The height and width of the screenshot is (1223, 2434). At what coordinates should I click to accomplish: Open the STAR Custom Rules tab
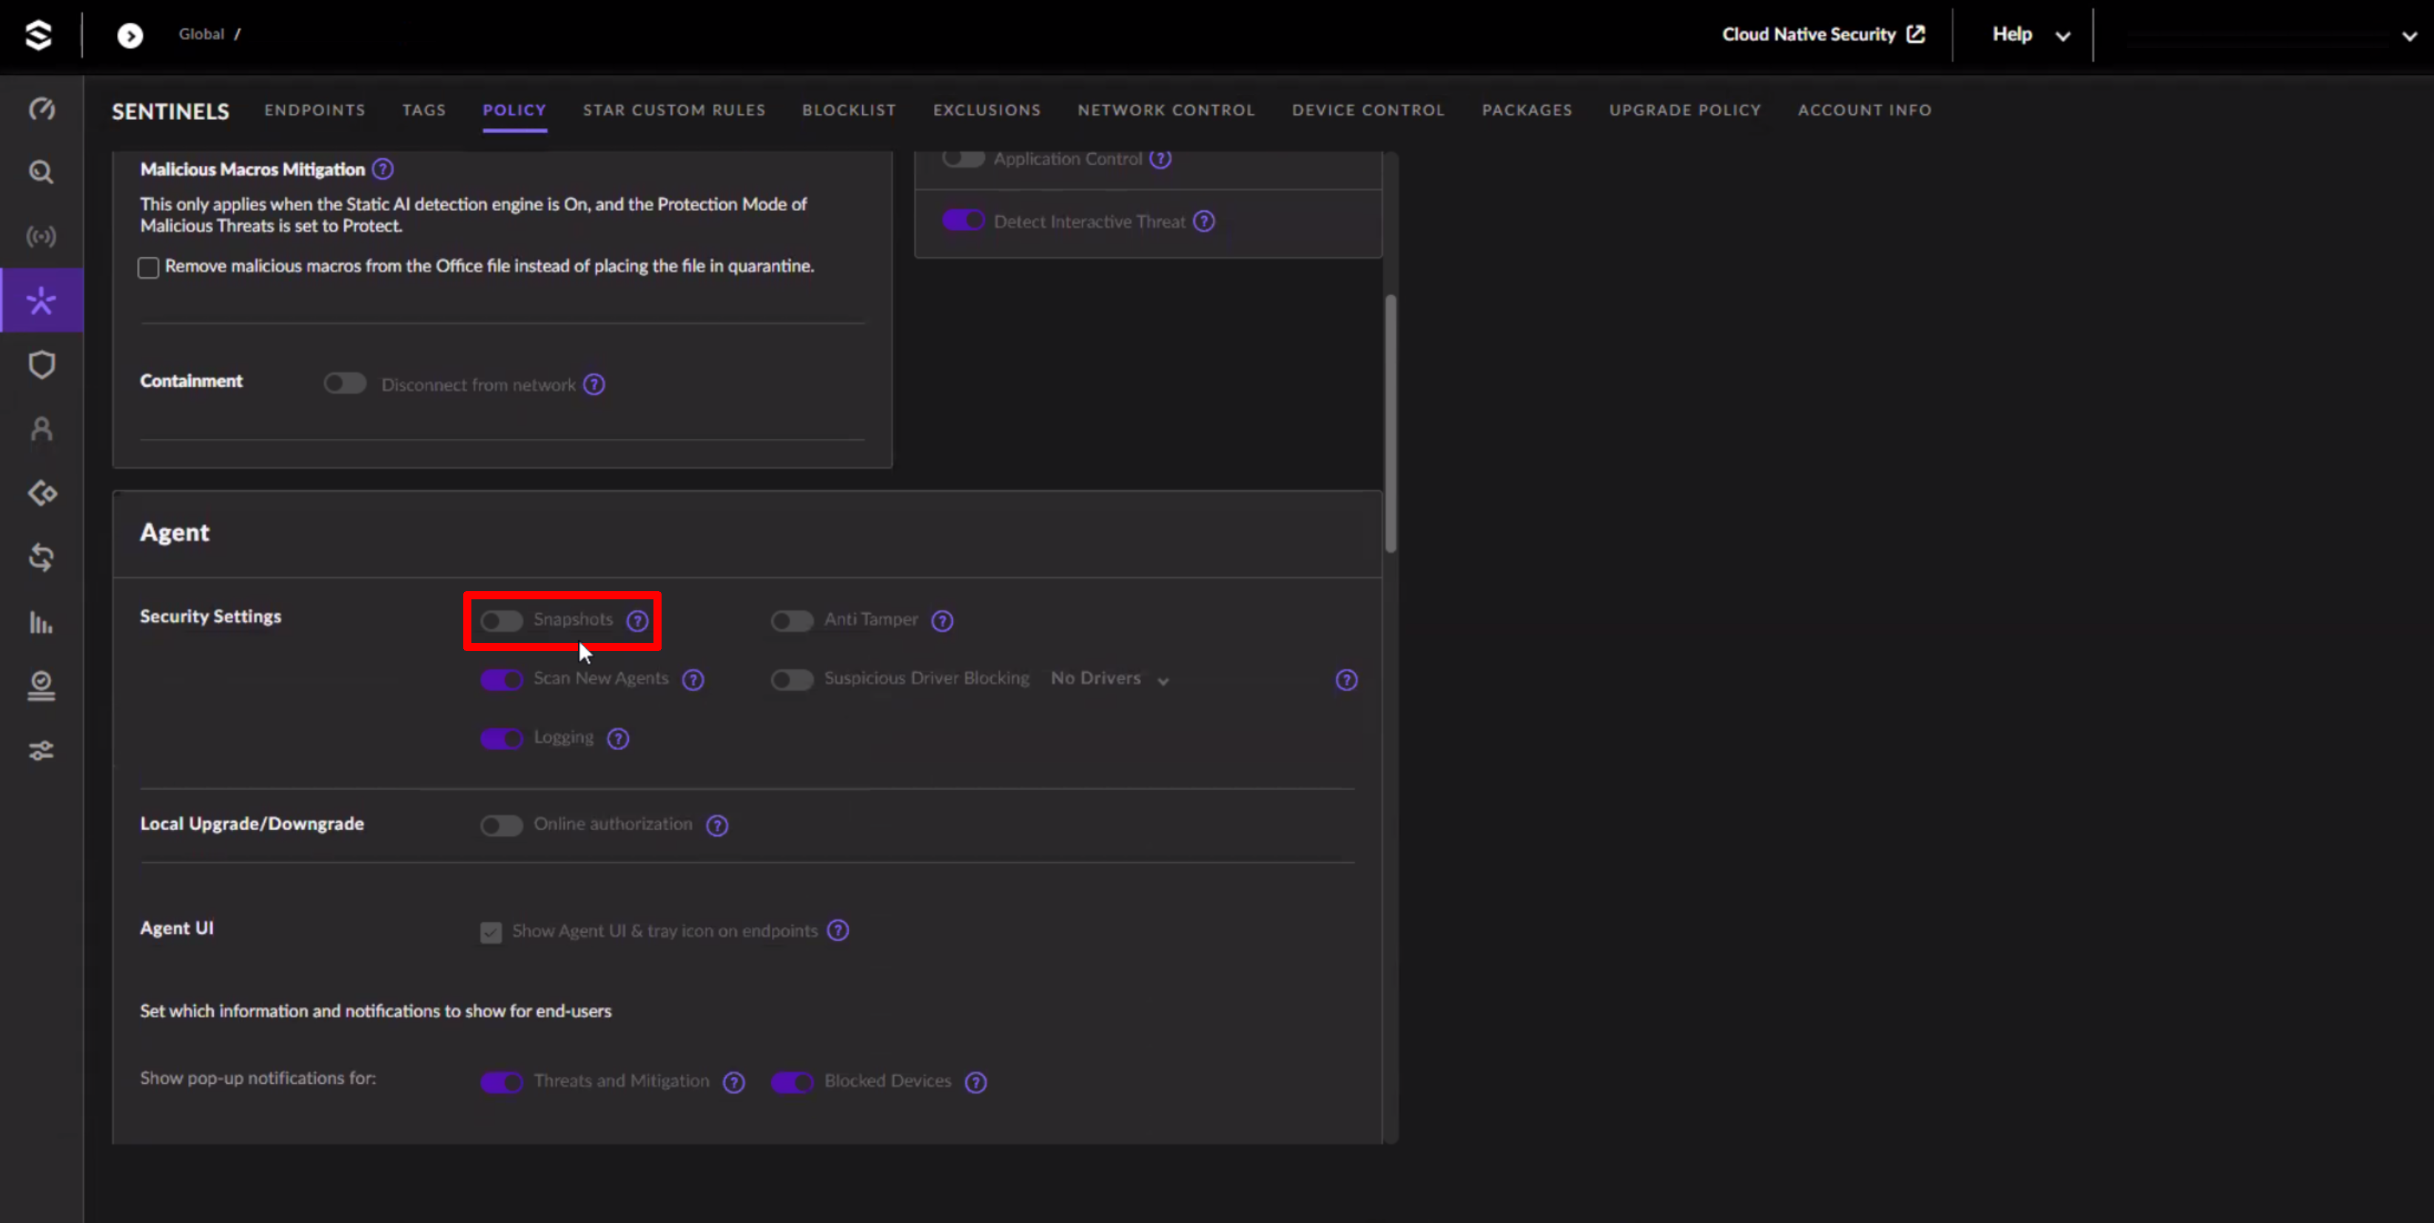[x=675, y=110]
